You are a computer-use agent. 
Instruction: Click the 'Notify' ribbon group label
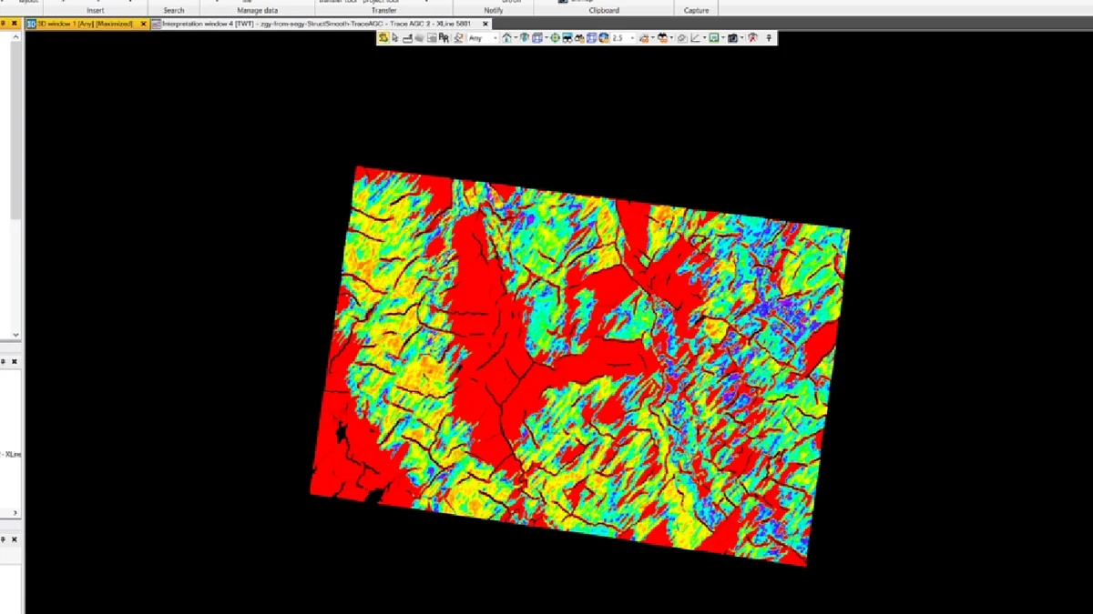(x=494, y=10)
